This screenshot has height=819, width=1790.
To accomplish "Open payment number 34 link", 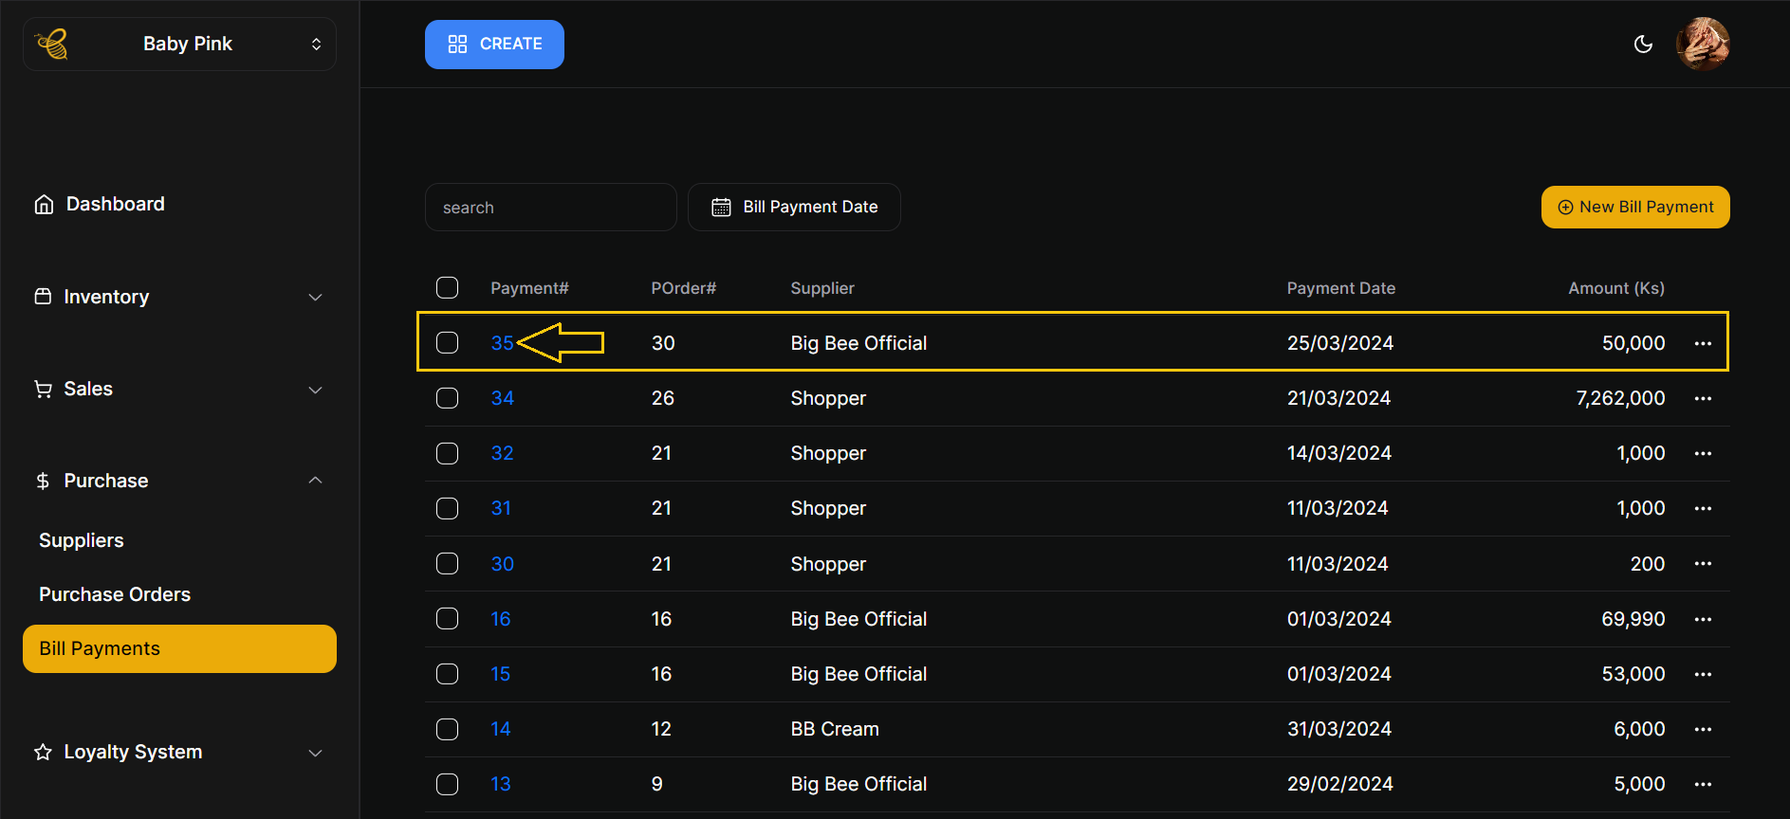I will [502, 398].
